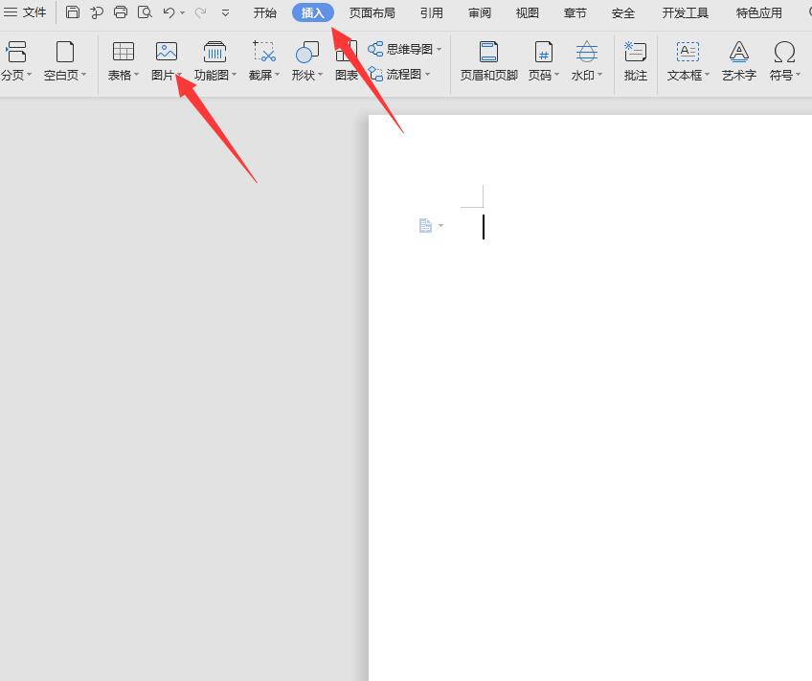Open the 特色应用 tab
Screen dimensions: 812x681
(759, 12)
